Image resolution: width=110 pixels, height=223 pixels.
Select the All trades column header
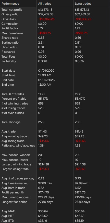(45, 4)
